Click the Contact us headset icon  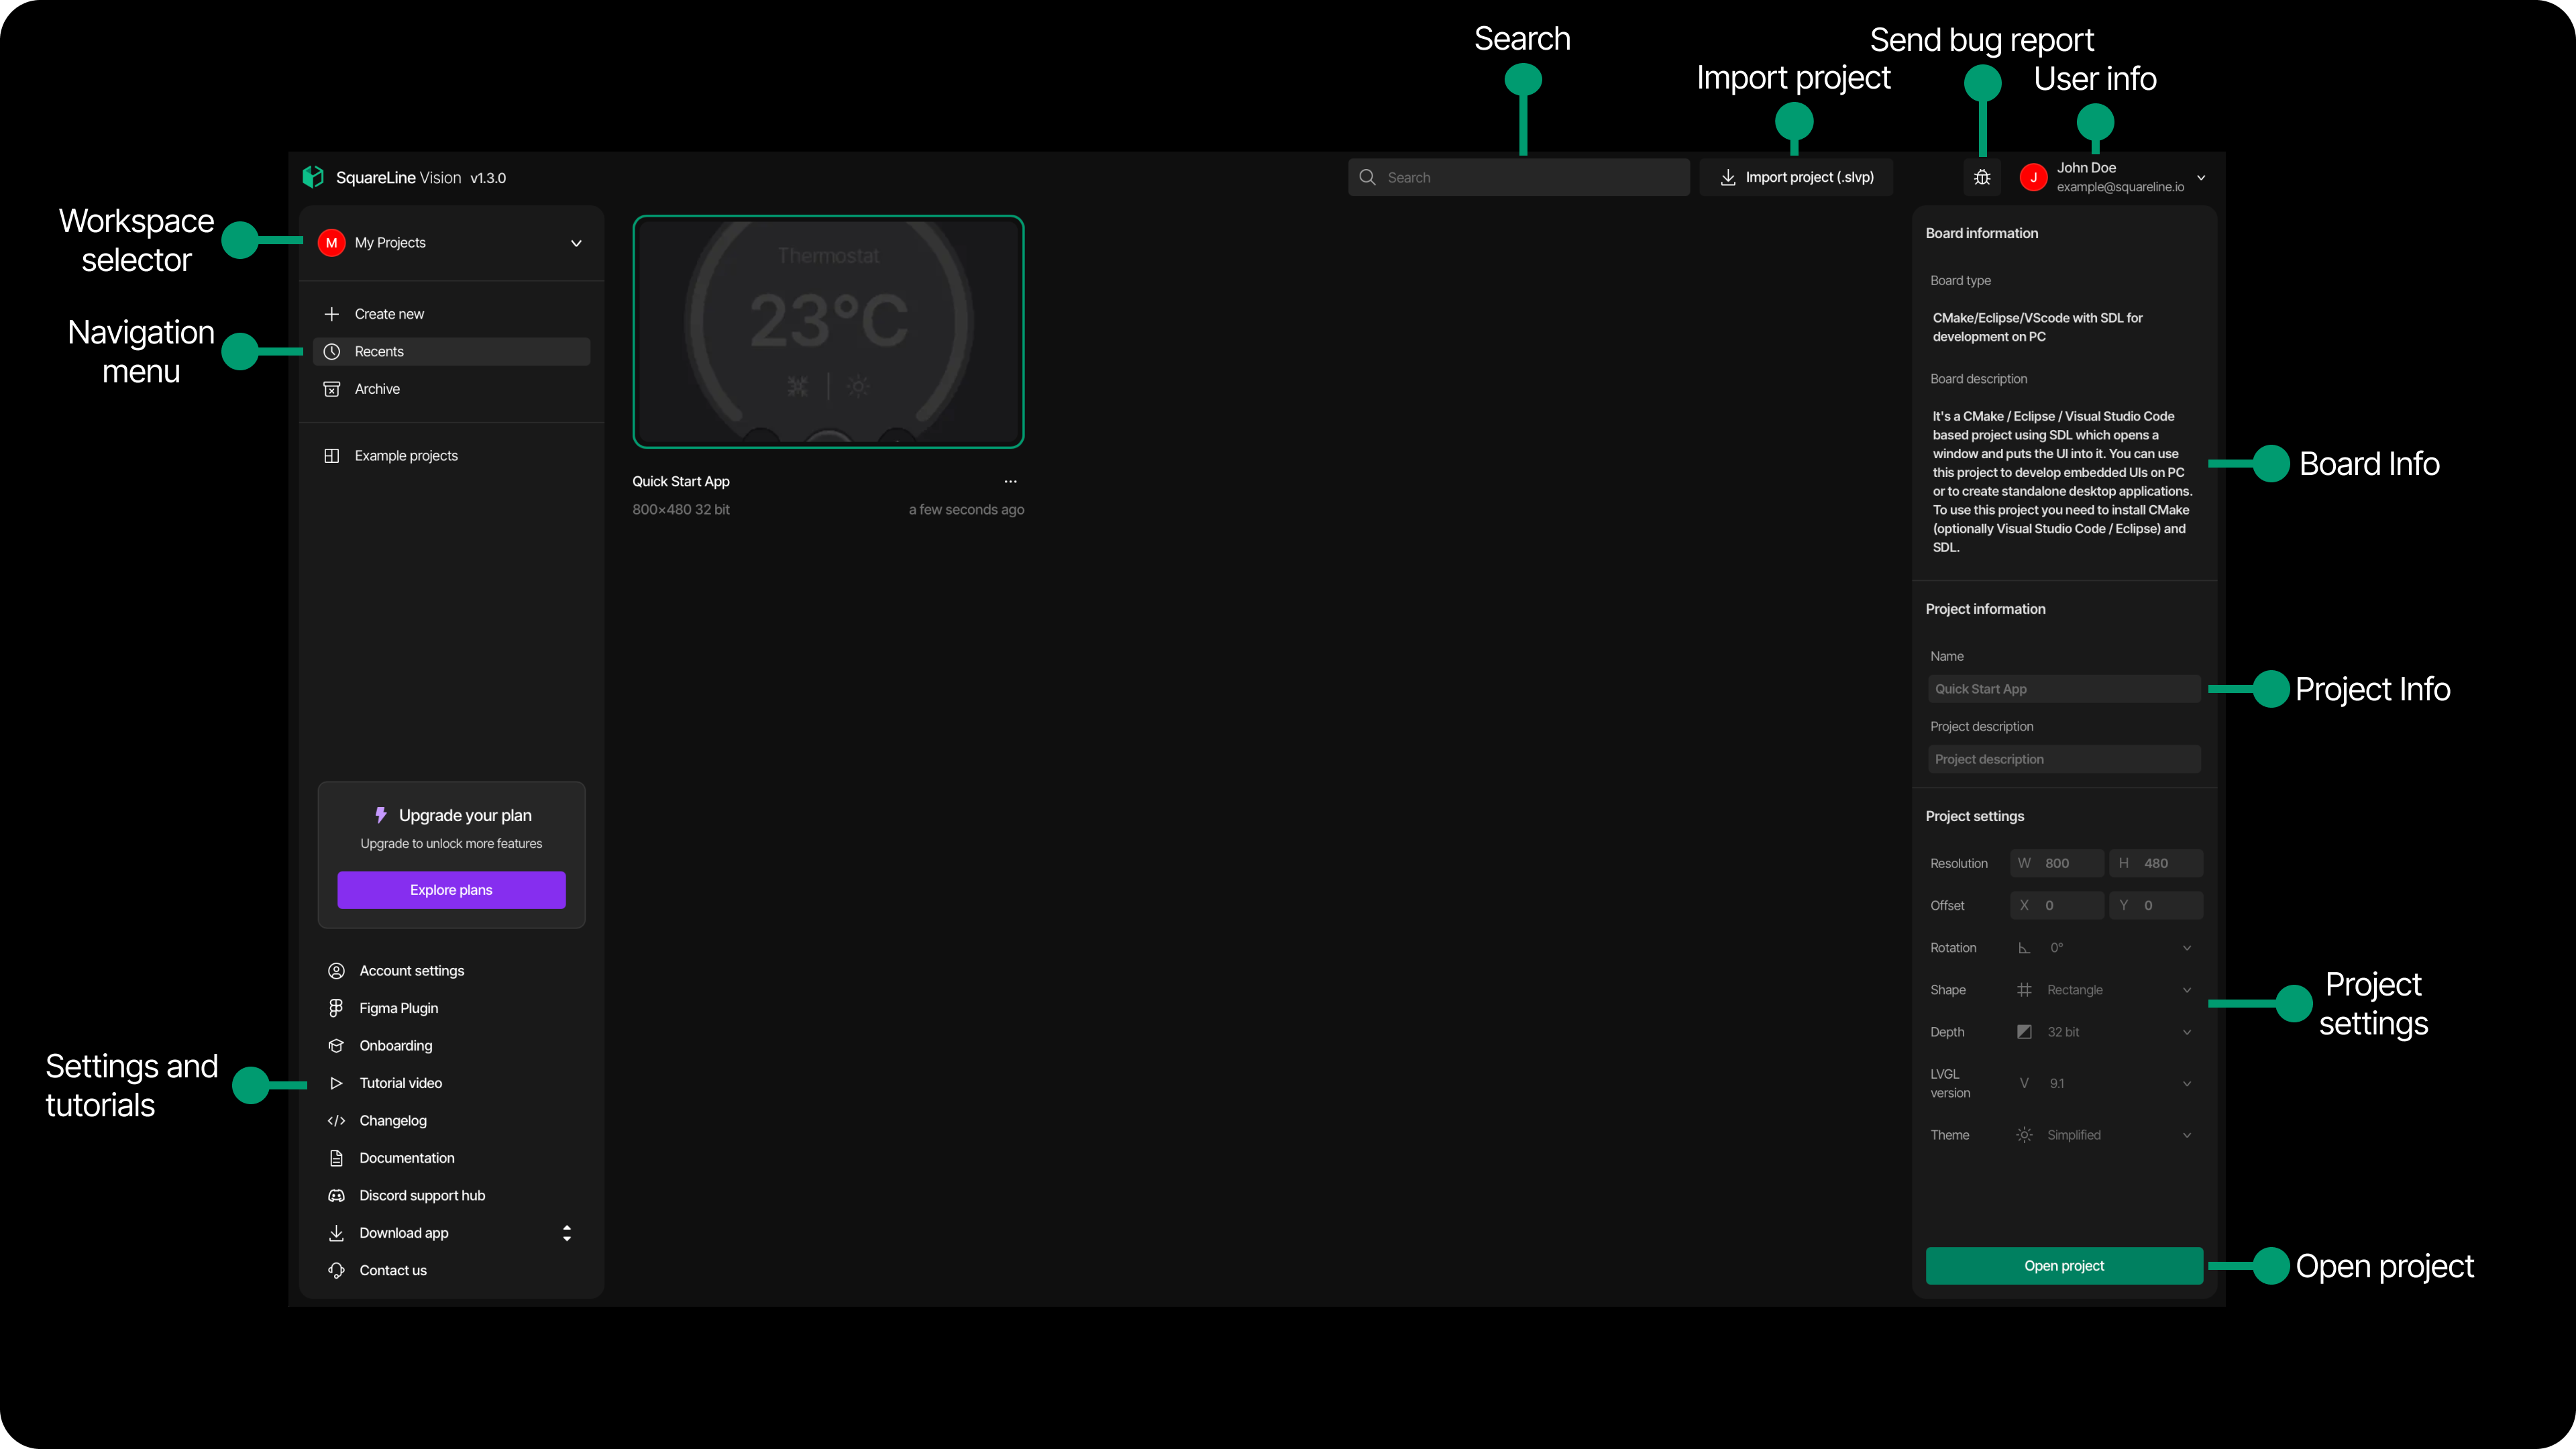point(336,1270)
